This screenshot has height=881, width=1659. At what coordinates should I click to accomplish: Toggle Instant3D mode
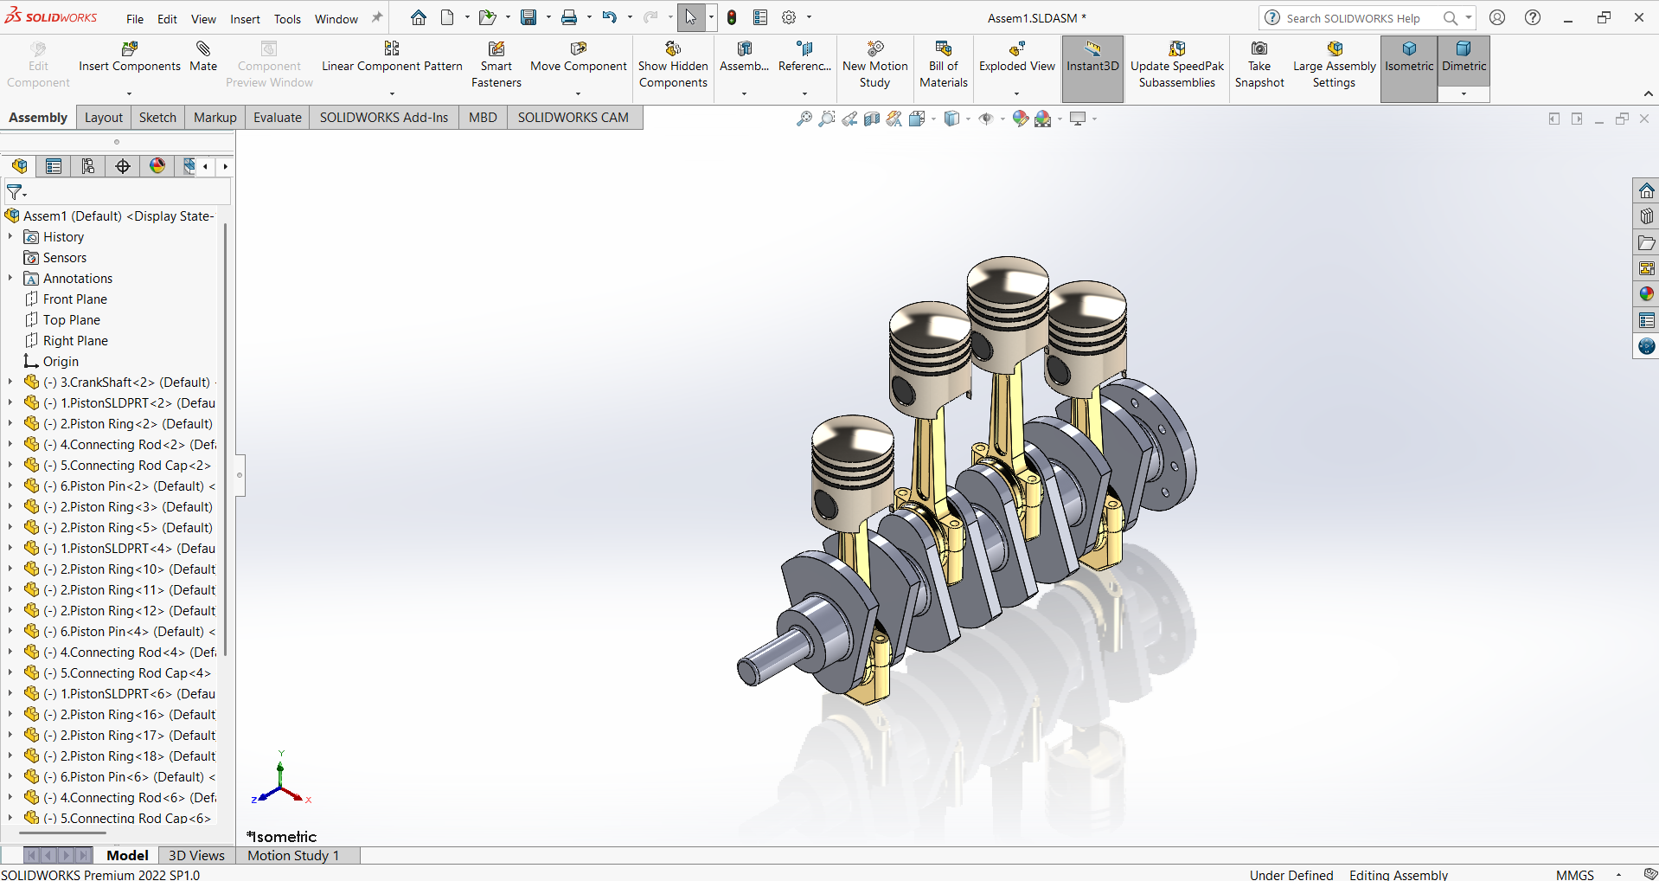pos(1092,69)
